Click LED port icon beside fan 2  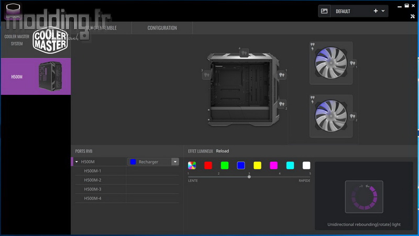pos(352,116)
